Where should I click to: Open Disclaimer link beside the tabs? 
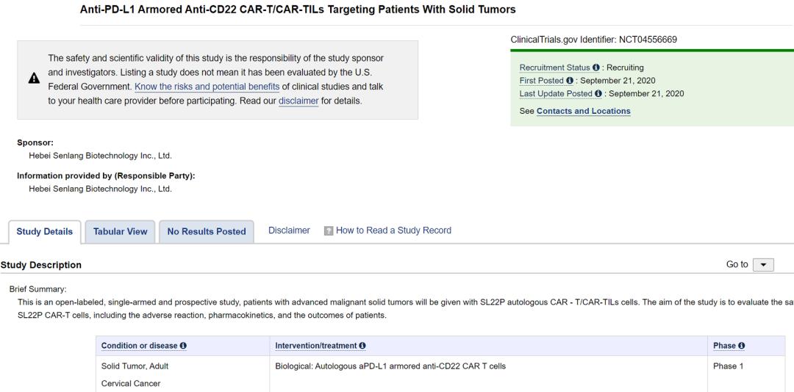click(289, 231)
